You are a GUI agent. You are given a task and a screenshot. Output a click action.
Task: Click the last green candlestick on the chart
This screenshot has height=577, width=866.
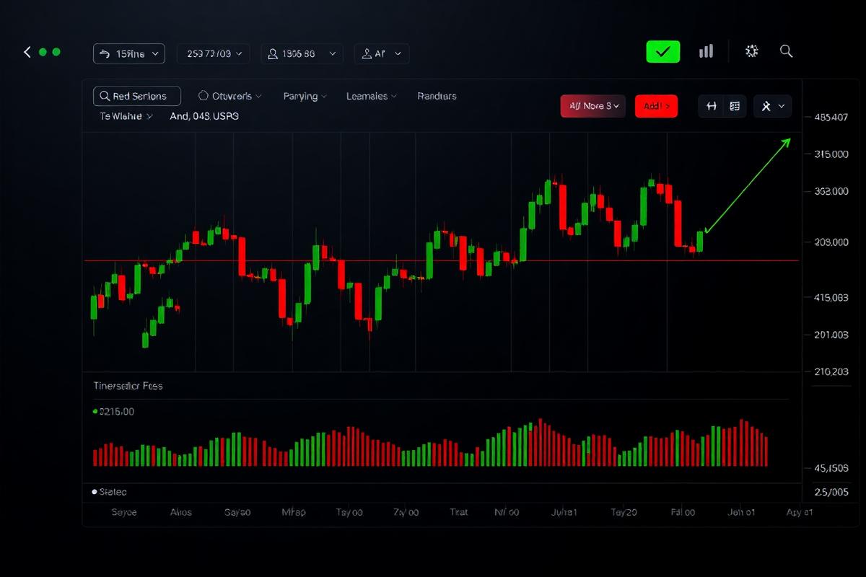(x=699, y=242)
